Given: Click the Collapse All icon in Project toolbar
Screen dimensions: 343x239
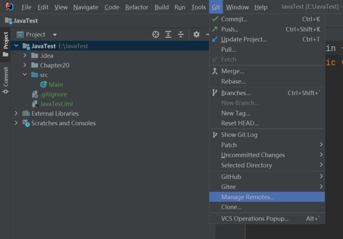Looking at the screenshot, I should [180, 34].
